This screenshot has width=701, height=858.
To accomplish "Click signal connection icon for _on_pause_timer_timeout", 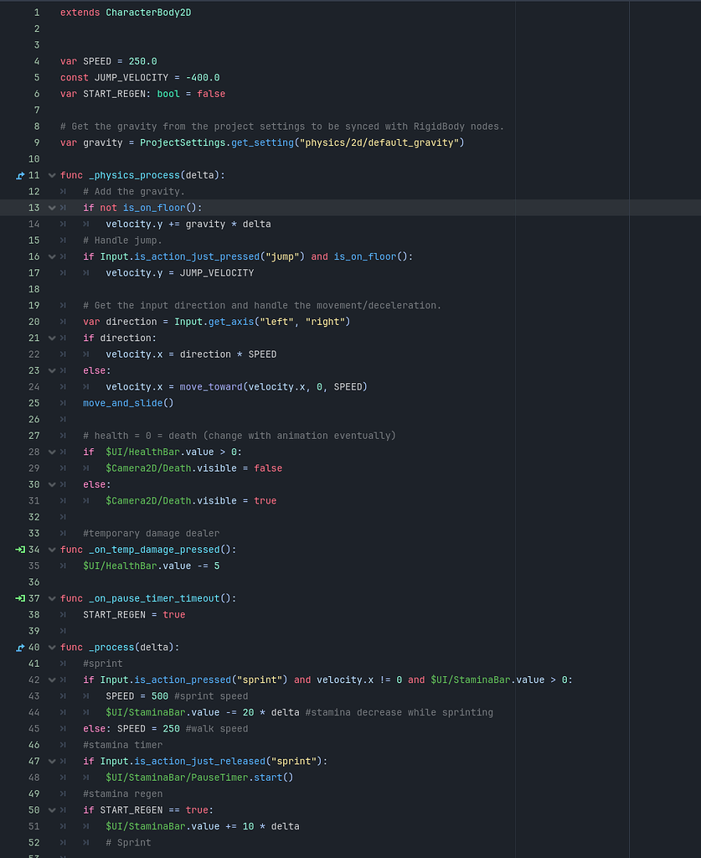I will [20, 598].
